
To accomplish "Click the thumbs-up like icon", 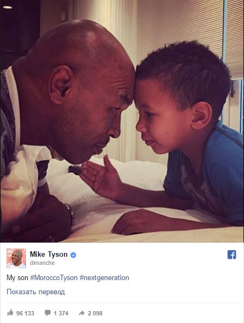I will pos(10,312).
